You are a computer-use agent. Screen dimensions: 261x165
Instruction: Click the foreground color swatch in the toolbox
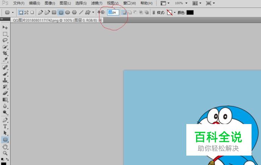(x=3, y=163)
